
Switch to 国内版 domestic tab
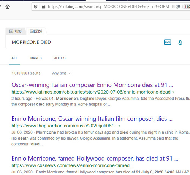click(x=16, y=31)
